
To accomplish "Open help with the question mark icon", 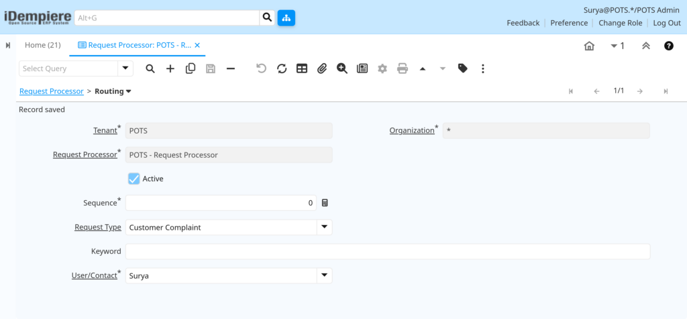I will point(669,46).
